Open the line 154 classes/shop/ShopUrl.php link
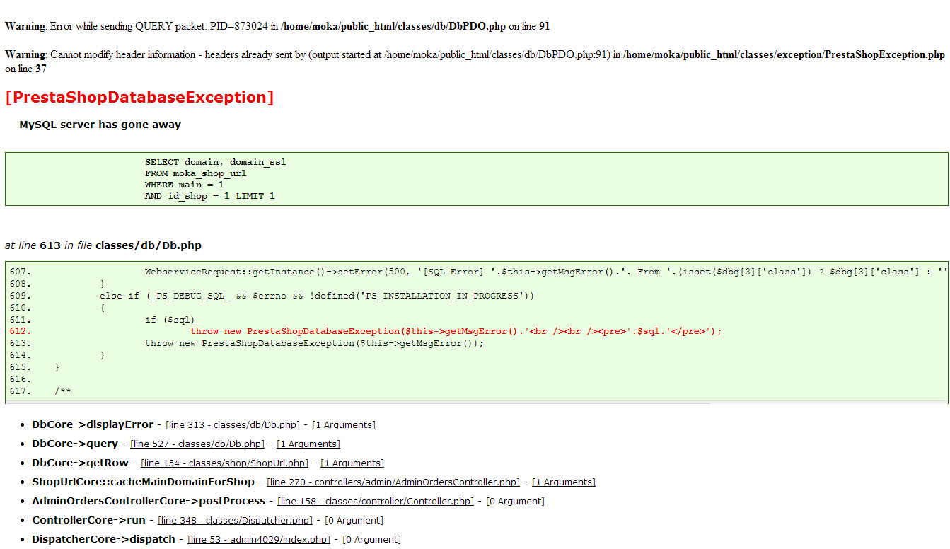The image size is (950, 549). 225,463
